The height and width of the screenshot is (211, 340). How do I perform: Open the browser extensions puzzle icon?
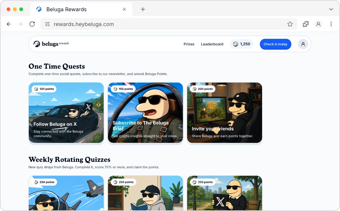[x=306, y=24]
